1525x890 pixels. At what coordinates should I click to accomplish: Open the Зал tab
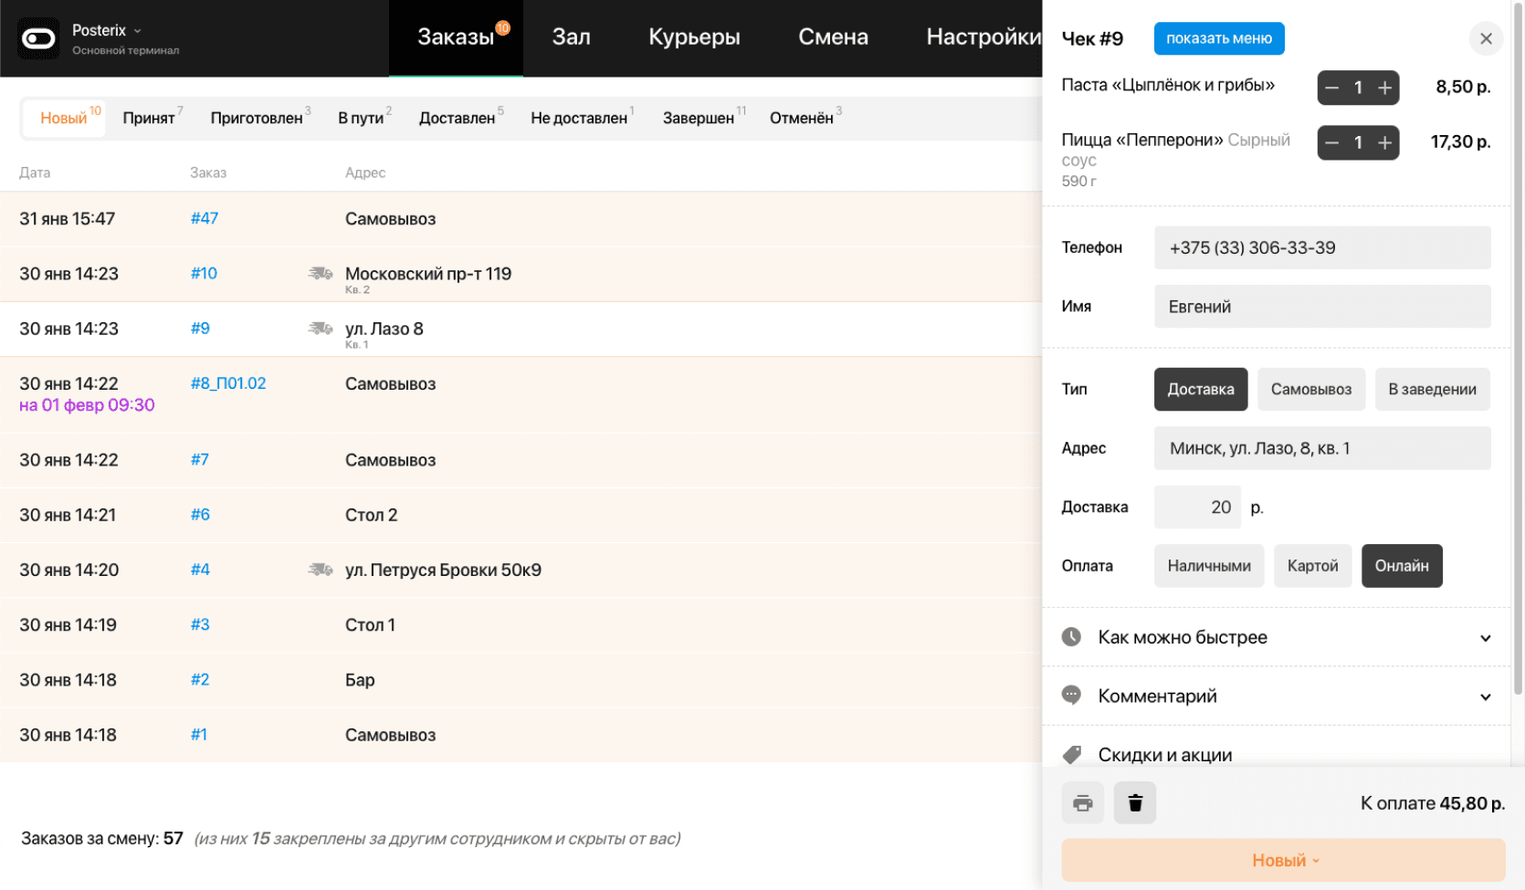tap(571, 37)
